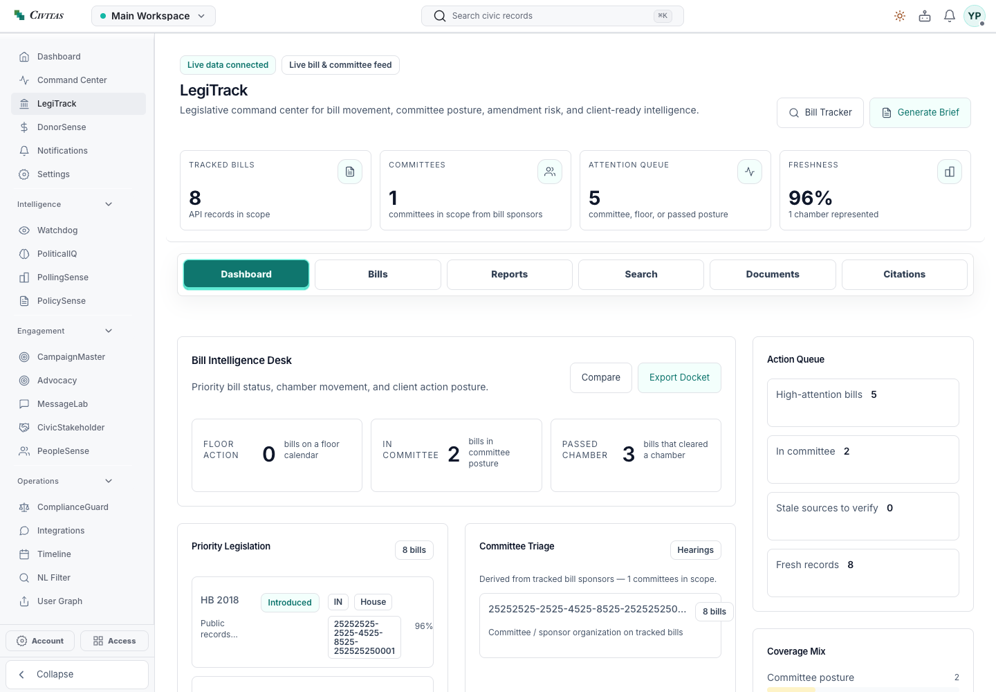Open the YP user avatar menu
Viewport: 996px width, 692px height.
point(975,16)
